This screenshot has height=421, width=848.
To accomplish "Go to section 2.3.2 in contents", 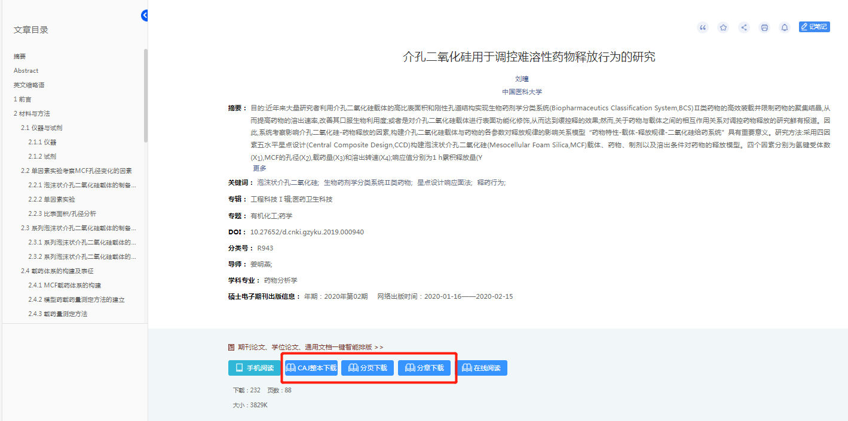I will pos(82,256).
